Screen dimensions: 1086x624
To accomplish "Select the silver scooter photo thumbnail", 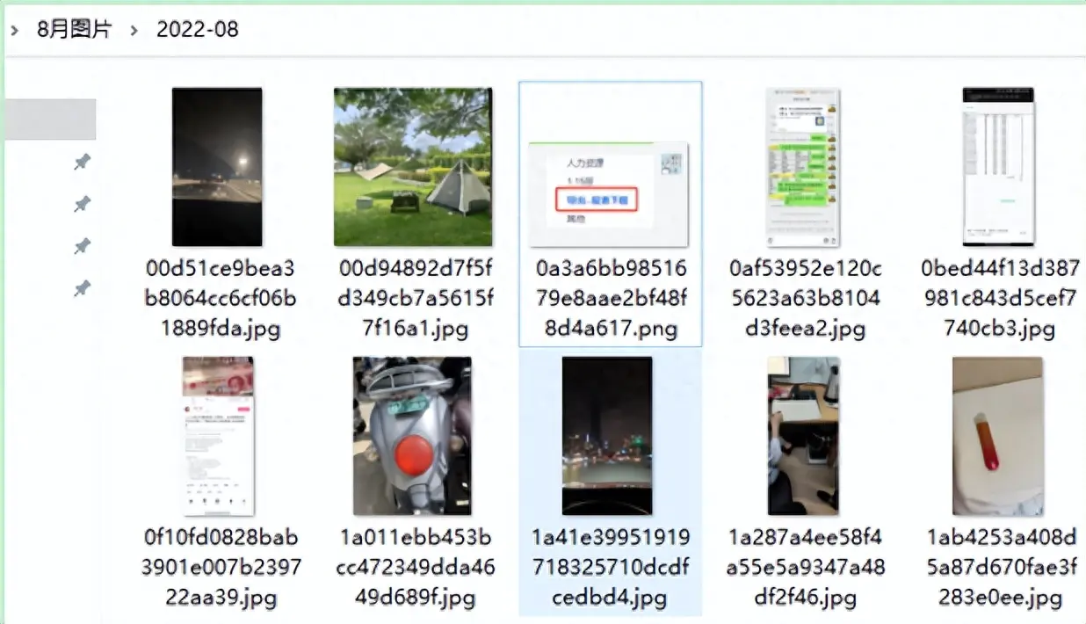I will pos(413,436).
